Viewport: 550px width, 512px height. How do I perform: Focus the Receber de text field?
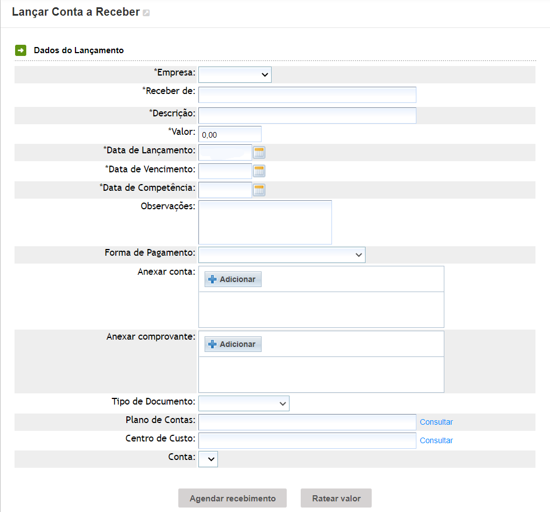click(x=307, y=95)
